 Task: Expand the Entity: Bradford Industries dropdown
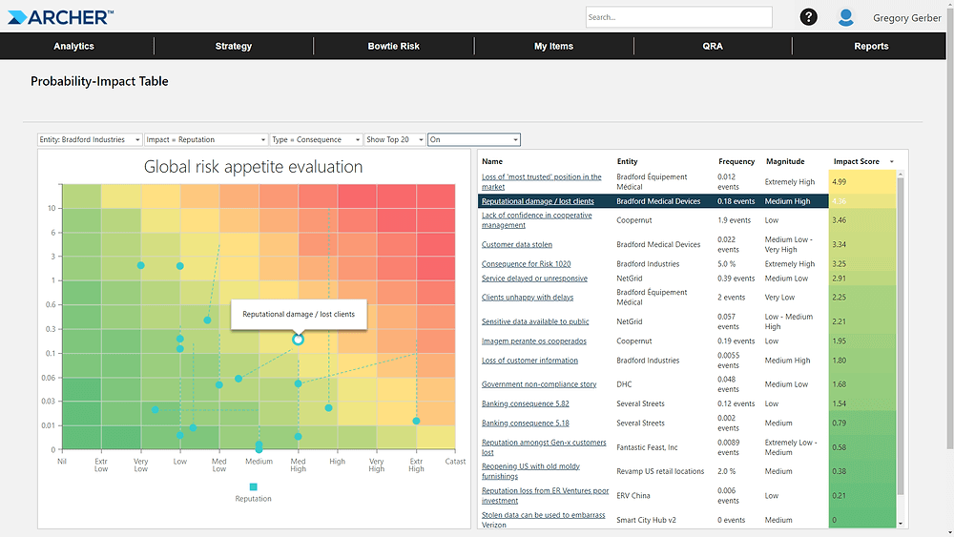coord(90,140)
